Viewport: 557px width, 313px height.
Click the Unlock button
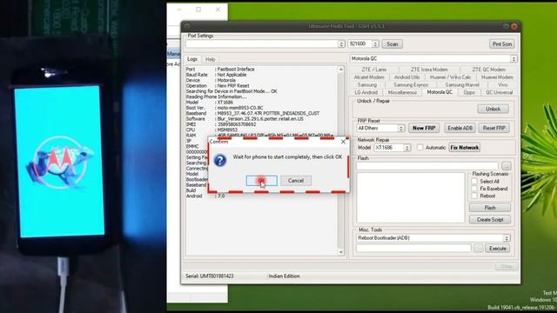coord(493,109)
